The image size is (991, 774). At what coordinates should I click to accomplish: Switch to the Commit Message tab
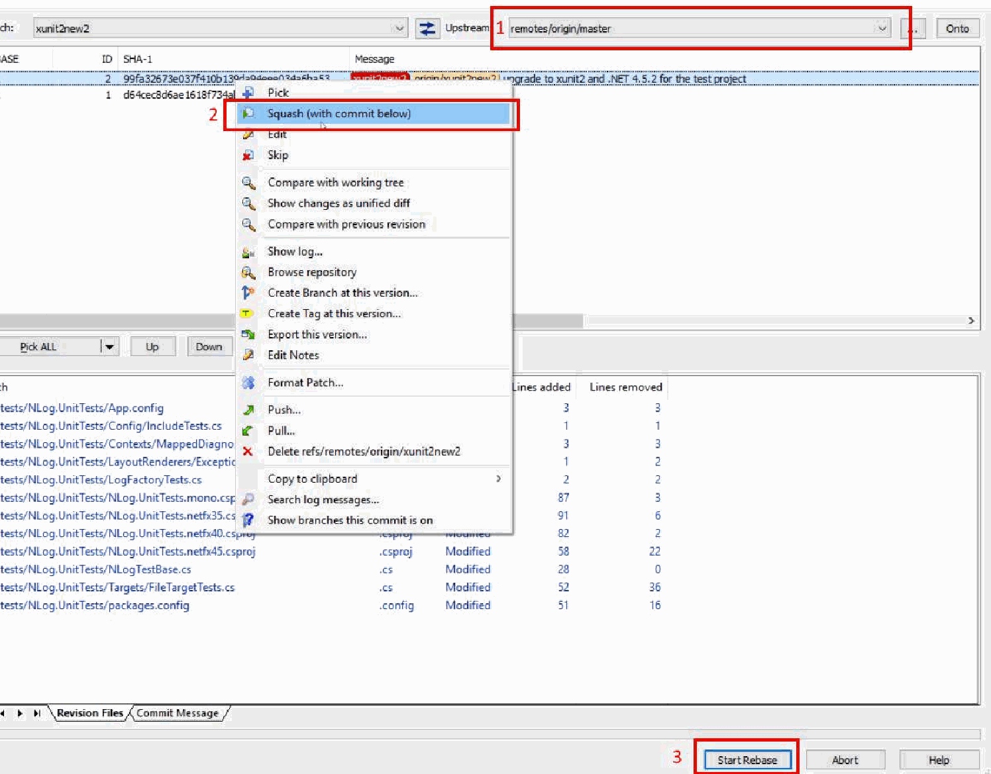point(178,713)
